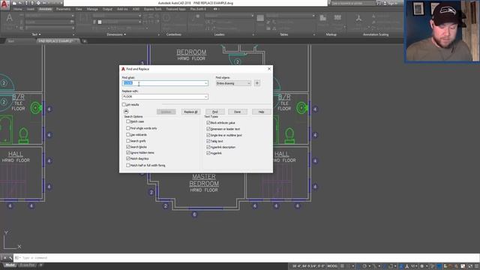
Task: Open the View ribbon tab
Action: click(79, 9)
